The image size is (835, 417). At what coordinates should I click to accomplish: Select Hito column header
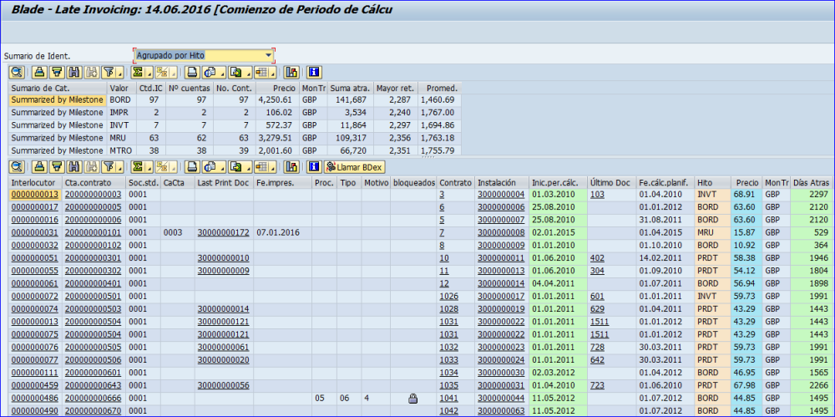click(712, 182)
